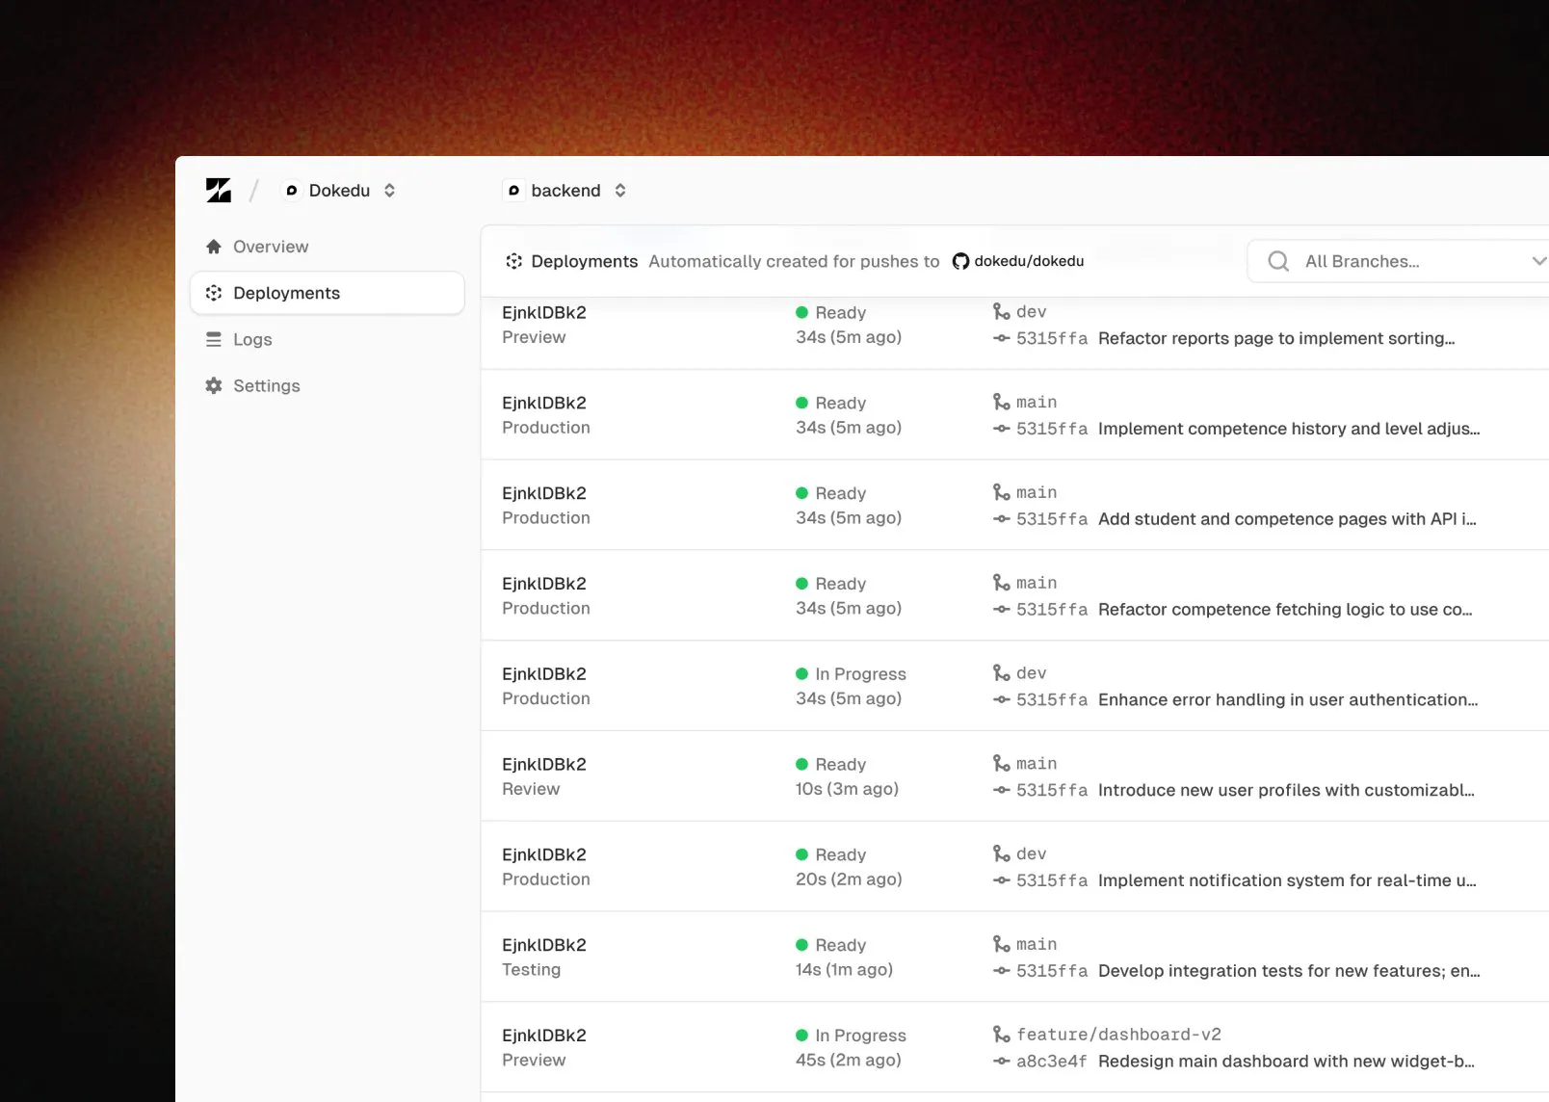1549x1102 pixels.
Task: Open the Refactor reports page deployment commit
Action: (1276, 338)
